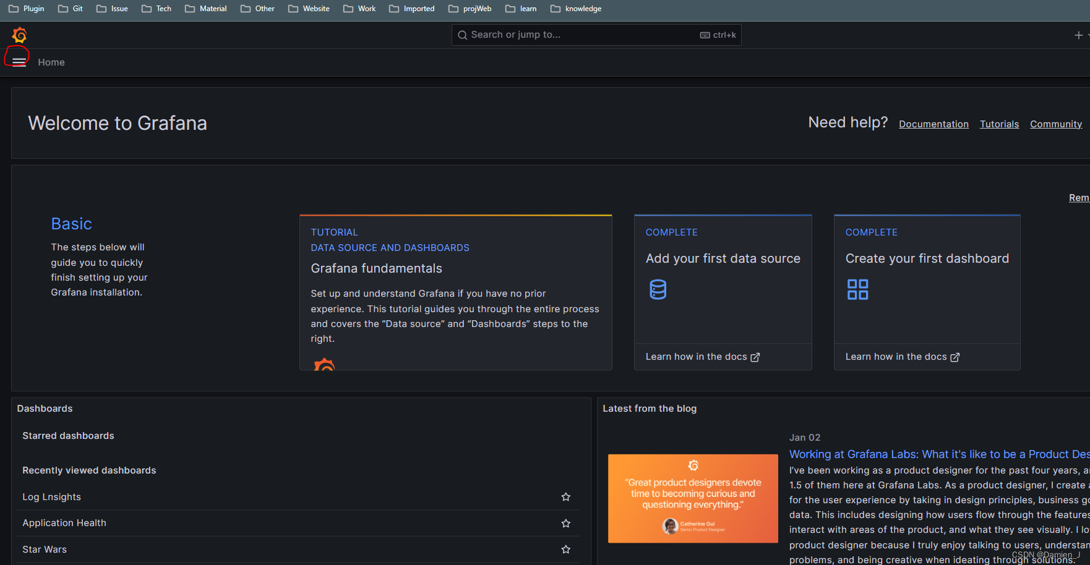
Task: Star the Star Wars dashboard
Action: 565,549
